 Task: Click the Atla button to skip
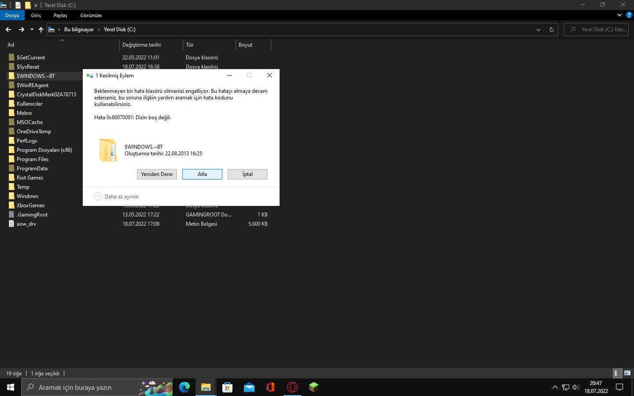coord(202,174)
